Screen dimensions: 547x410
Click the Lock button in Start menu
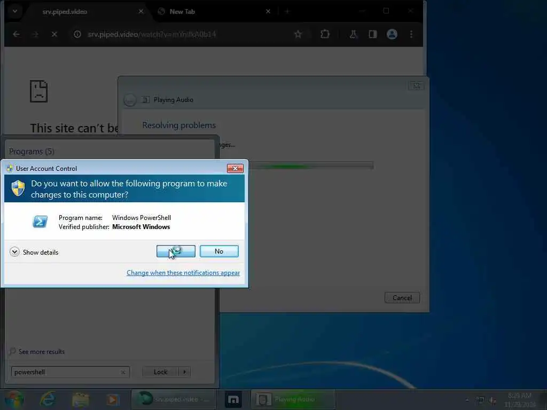(160, 372)
